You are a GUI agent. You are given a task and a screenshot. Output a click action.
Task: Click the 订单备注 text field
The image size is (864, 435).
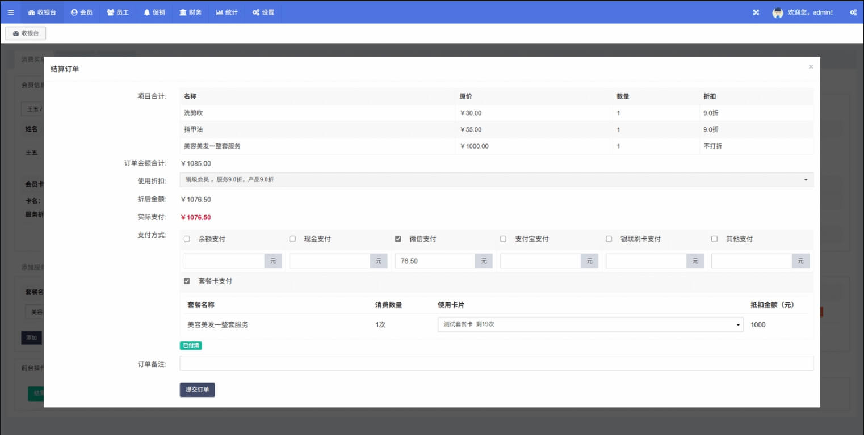tap(496, 363)
